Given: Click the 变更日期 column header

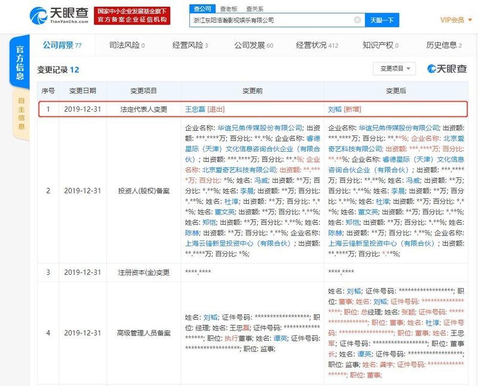Looking at the screenshot, I should pyautogui.click(x=82, y=91).
